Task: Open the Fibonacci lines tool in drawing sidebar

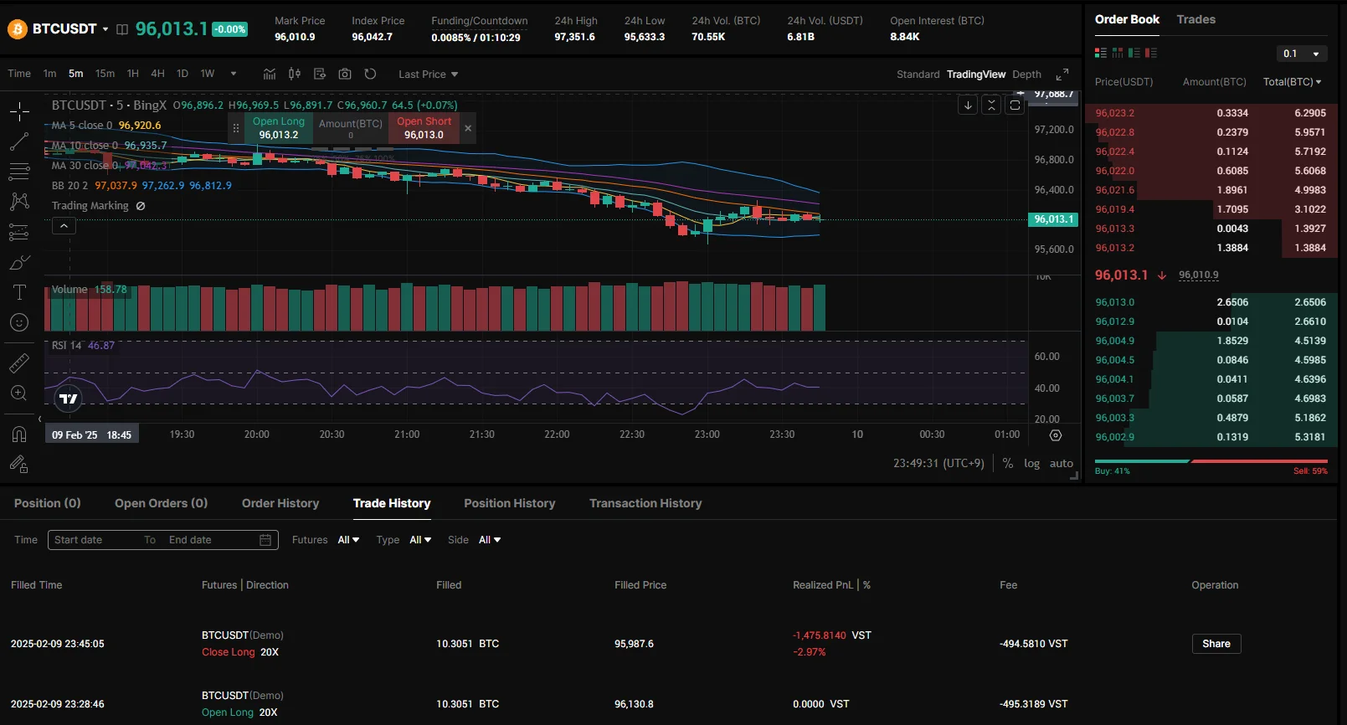Action: coord(19,172)
